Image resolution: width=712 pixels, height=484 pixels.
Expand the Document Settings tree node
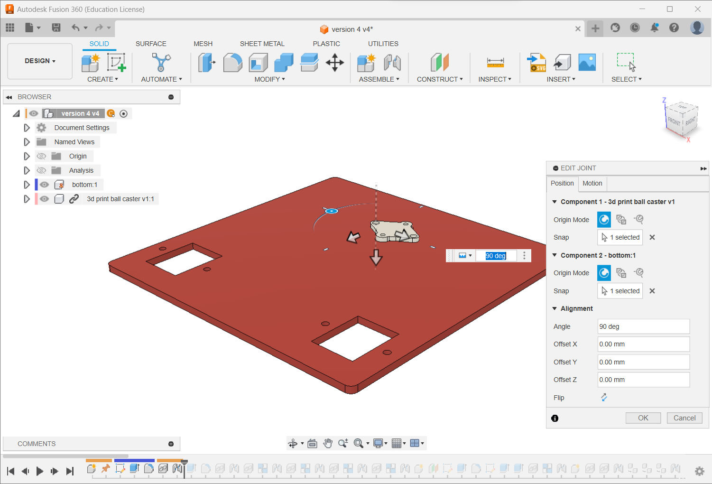27,128
